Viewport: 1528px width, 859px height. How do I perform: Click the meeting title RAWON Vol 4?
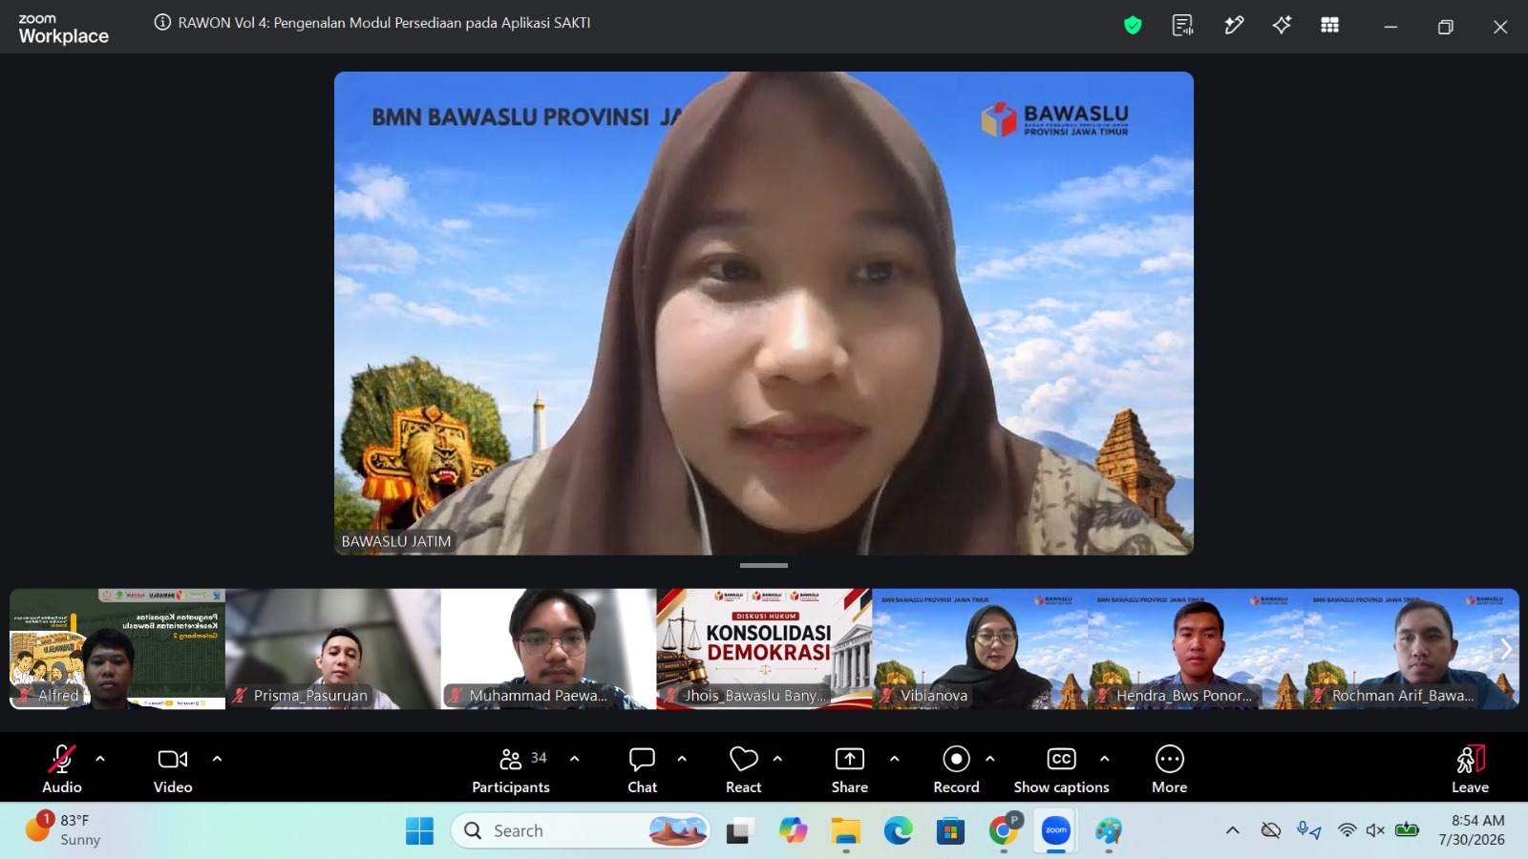(x=384, y=23)
